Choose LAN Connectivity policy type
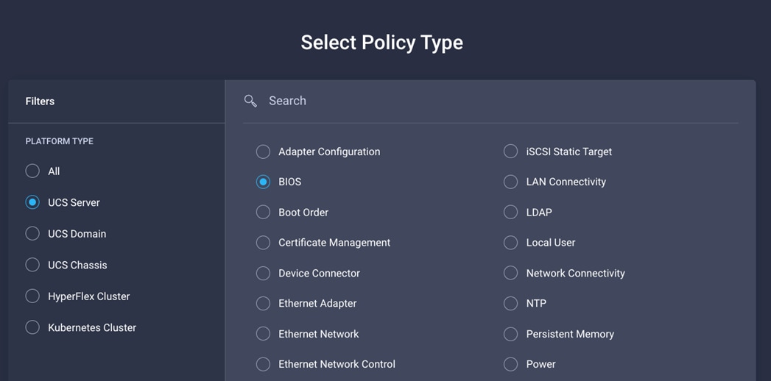The width and height of the screenshot is (771, 381). tap(511, 182)
